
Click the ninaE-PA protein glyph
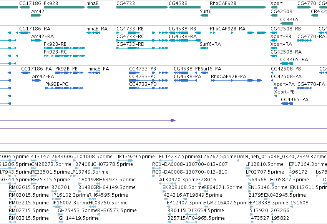[94, 72]
